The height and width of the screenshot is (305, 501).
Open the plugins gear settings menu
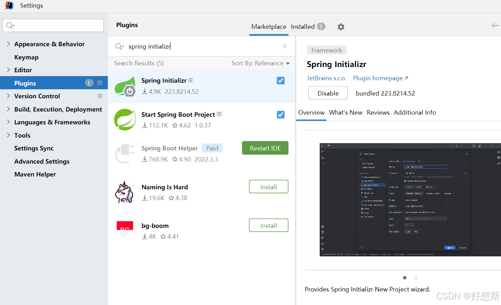(341, 27)
